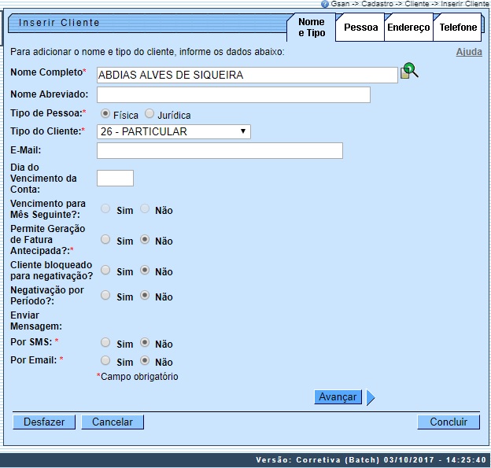
Task: Choose Sim for Permite Geração de Fatura Antecipada
Action: tap(105, 240)
